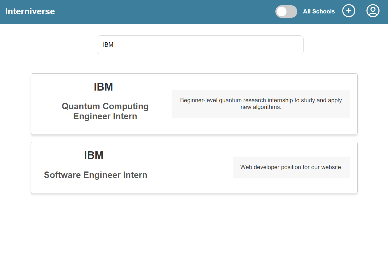The width and height of the screenshot is (388, 253).
Task: Click the "Web developer position" description box
Action: click(x=291, y=167)
